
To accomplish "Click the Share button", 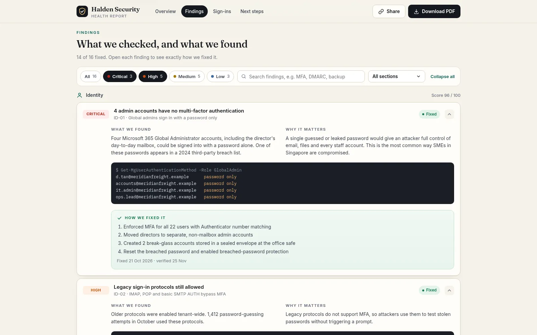I will [389, 11].
